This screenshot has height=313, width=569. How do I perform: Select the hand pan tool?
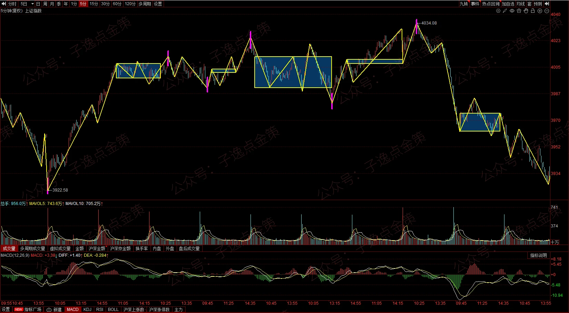click(x=526, y=11)
